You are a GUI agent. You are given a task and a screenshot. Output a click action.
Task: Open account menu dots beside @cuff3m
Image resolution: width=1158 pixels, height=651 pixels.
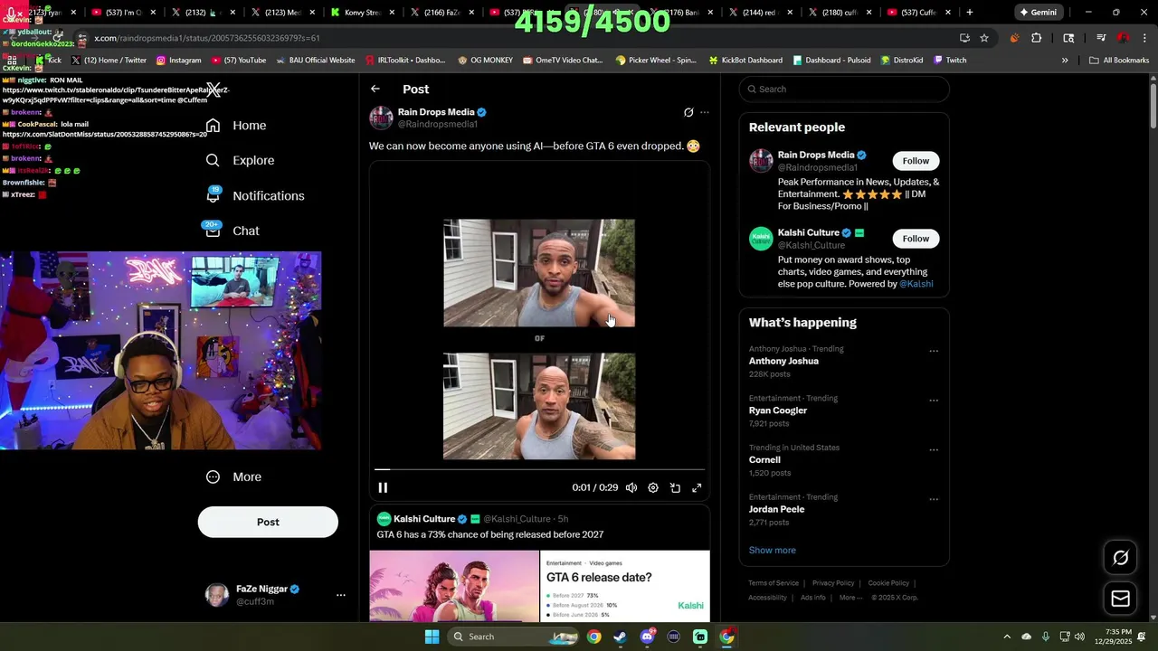point(341,595)
